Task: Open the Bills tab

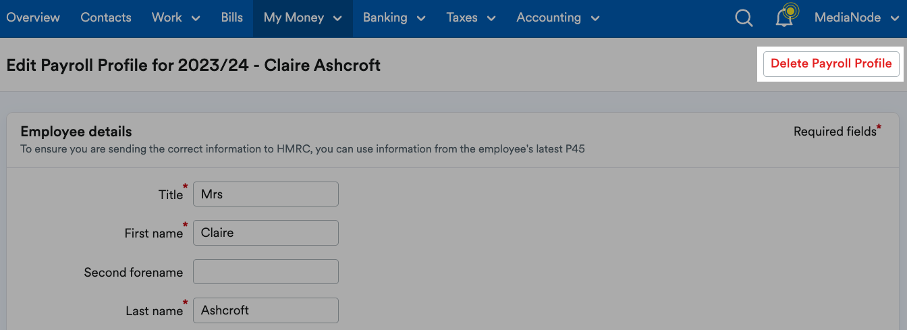Action: 231,18
